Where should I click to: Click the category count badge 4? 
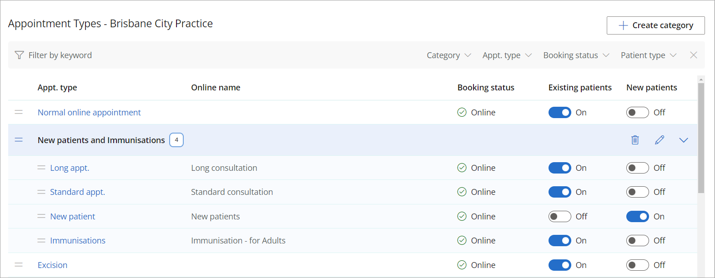point(176,140)
